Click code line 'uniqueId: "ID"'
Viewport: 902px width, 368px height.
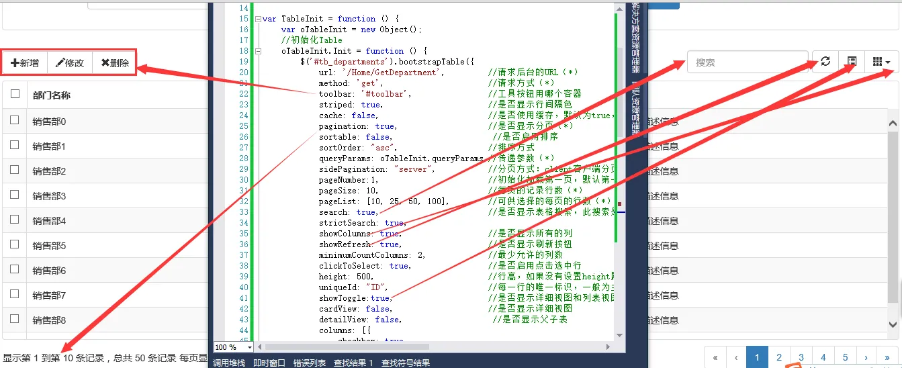tap(353, 287)
